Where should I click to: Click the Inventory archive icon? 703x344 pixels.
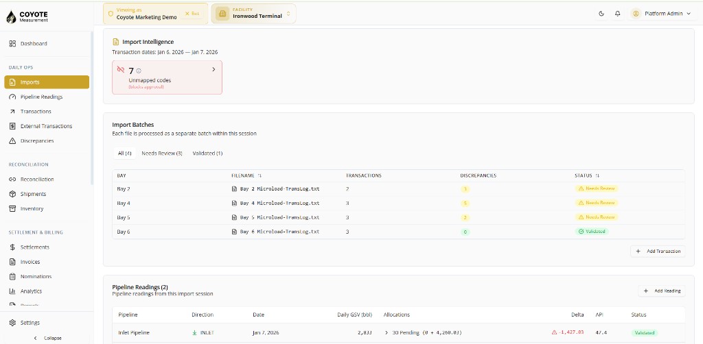[x=12, y=208]
